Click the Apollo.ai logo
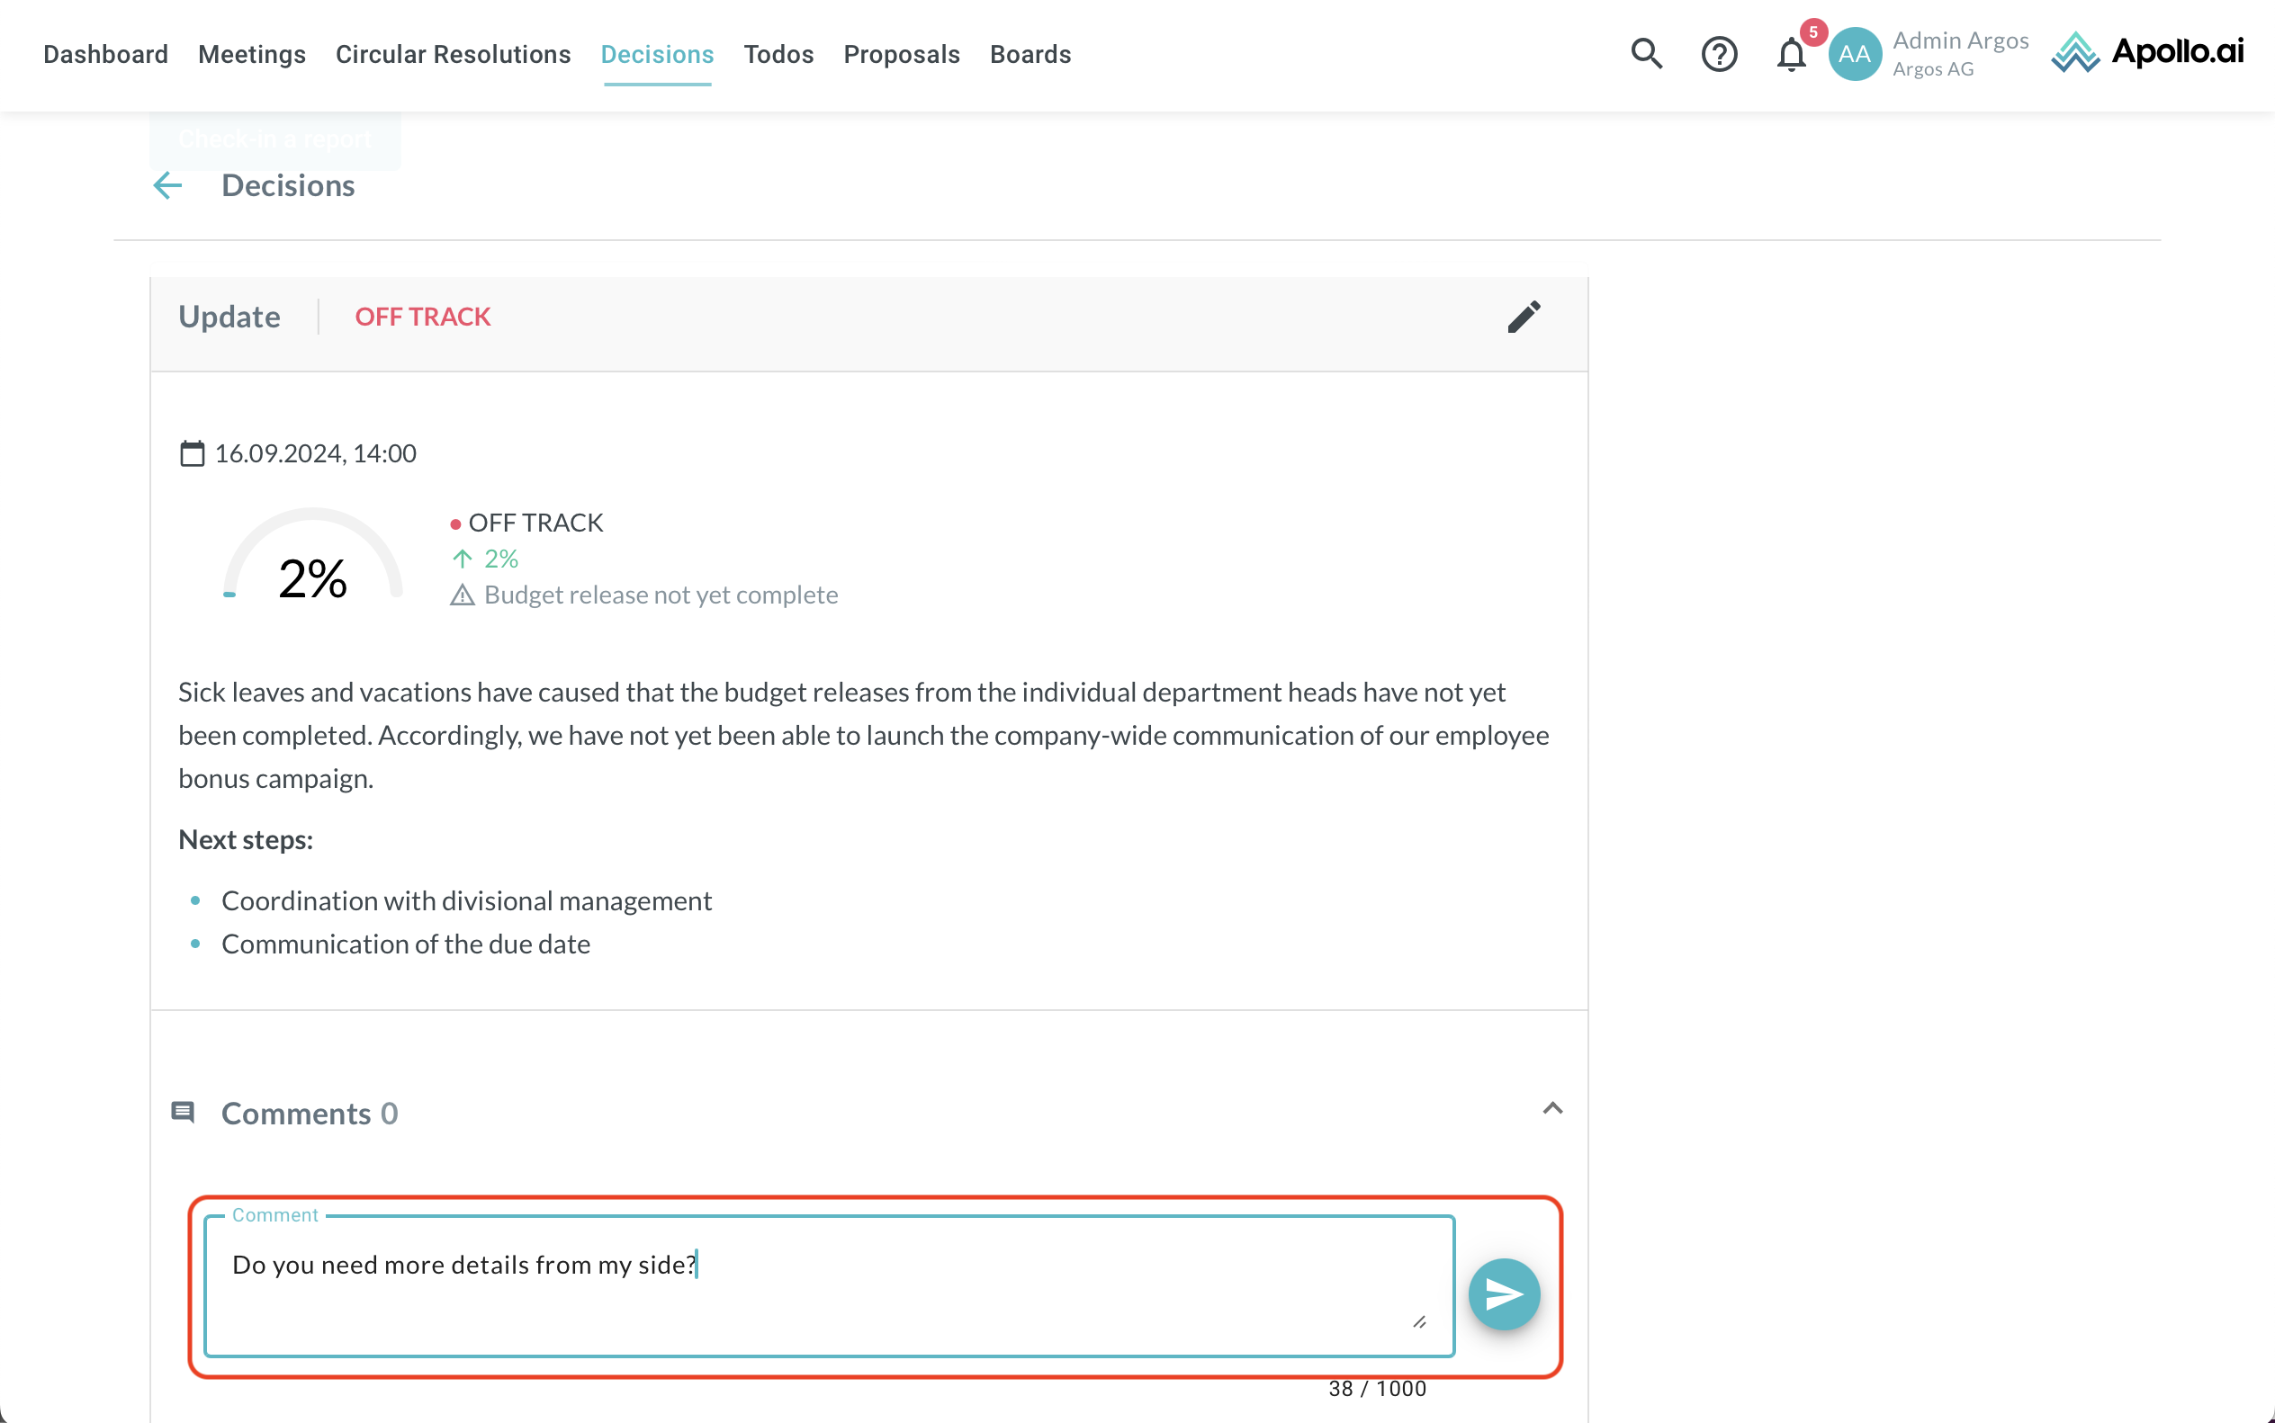 [x=2148, y=52]
